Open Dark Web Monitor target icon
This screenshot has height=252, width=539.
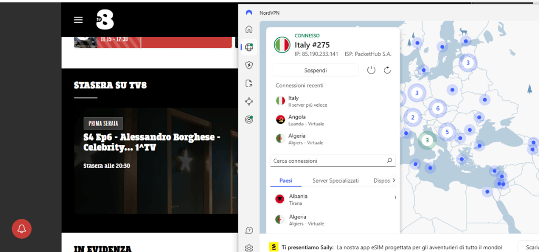pos(249,119)
